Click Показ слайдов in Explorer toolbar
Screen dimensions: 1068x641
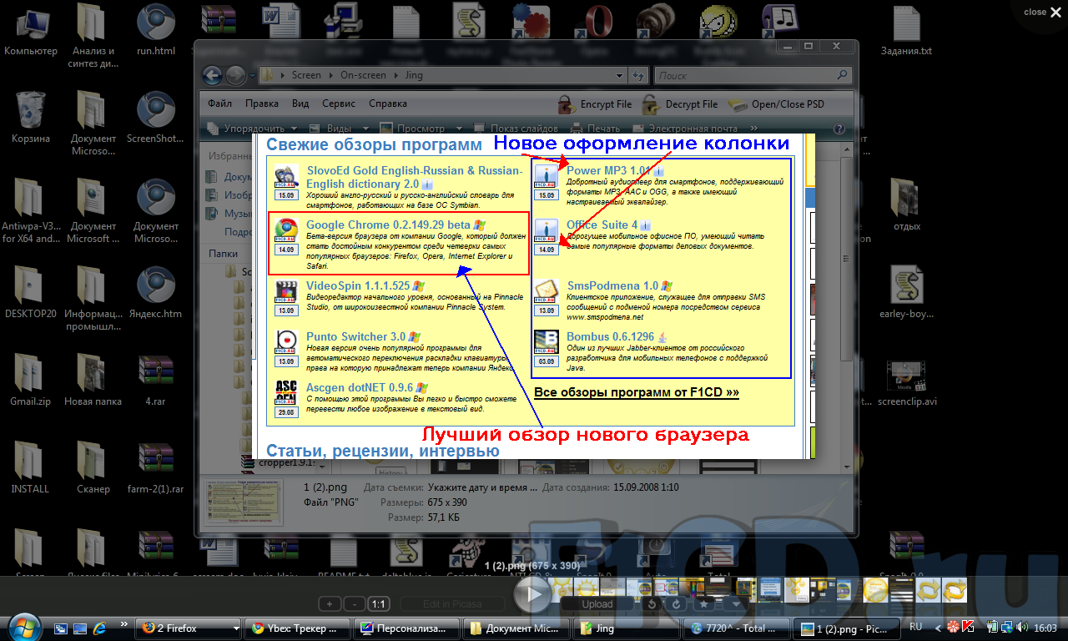[x=516, y=129]
